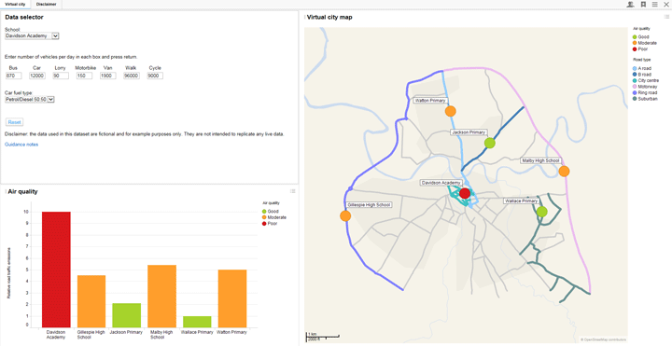The width and height of the screenshot is (672, 346).
Task: Select the green Jackson Primary bar
Action: coord(126,315)
